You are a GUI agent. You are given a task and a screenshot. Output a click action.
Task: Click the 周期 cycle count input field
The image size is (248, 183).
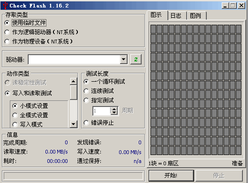[101, 111]
